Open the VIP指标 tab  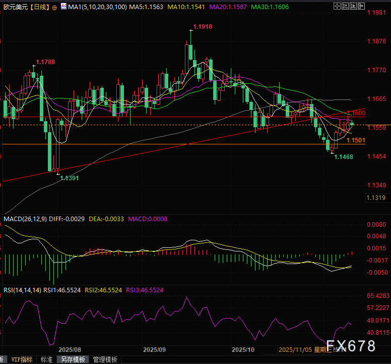[x=22, y=359]
